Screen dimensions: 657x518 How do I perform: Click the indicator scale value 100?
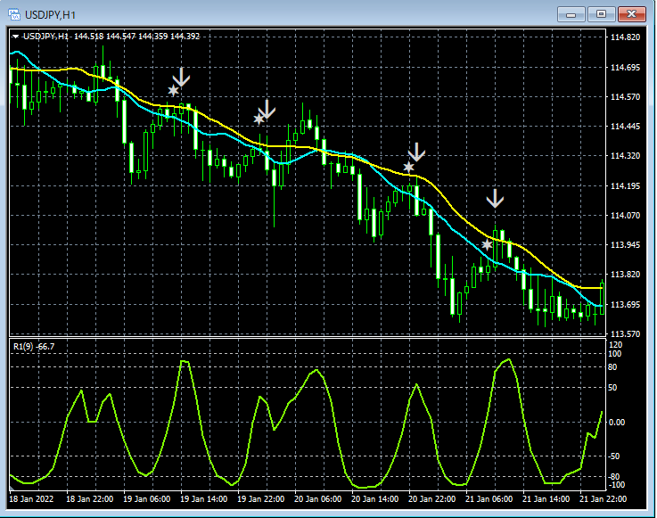coord(615,354)
